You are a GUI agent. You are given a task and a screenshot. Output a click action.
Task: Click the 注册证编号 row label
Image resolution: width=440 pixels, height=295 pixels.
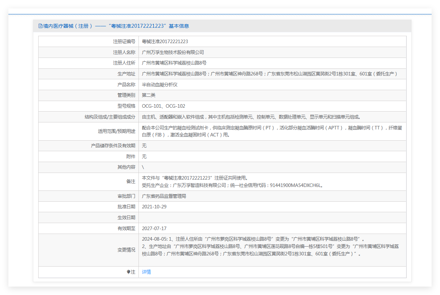[124, 41]
